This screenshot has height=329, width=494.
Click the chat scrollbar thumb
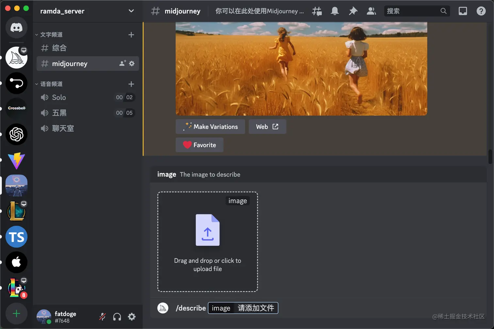pyautogui.click(x=490, y=157)
